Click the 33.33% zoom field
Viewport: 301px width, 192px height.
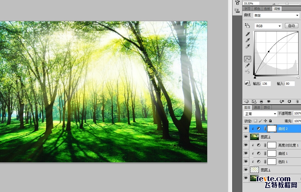pos(251,3)
